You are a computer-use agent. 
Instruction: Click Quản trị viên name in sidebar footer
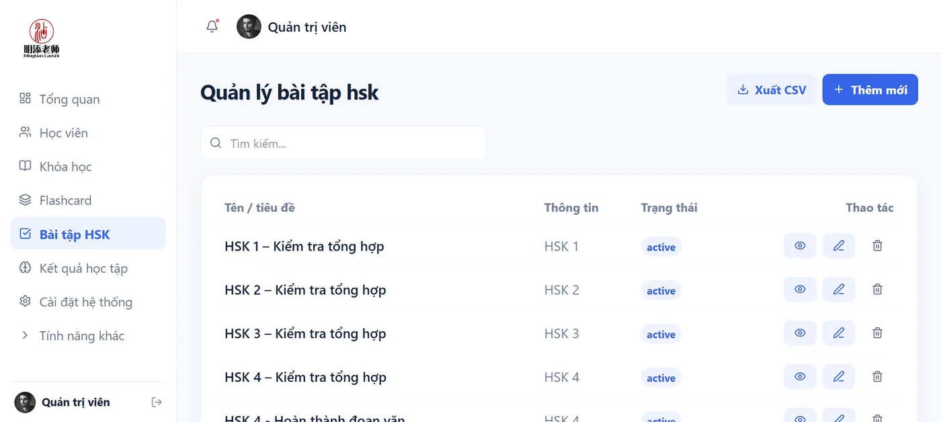click(x=76, y=403)
